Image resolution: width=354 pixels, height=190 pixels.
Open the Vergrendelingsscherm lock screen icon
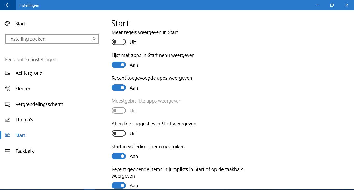pos(8,104)
